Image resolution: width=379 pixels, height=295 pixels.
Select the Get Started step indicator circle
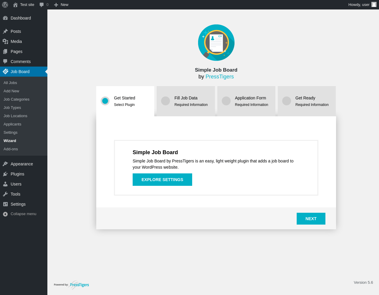pos(105,101)
